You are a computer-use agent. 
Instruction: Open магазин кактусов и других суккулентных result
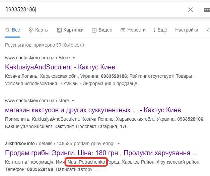(93, 110)
